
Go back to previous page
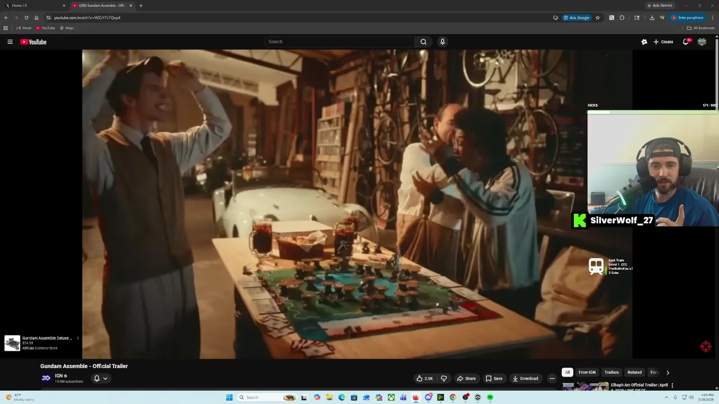[6, 17]
